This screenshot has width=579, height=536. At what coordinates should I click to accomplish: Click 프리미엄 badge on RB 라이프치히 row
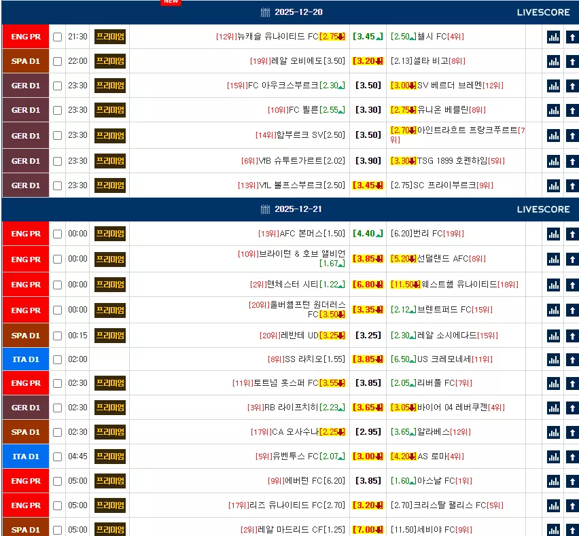[110, 408]
